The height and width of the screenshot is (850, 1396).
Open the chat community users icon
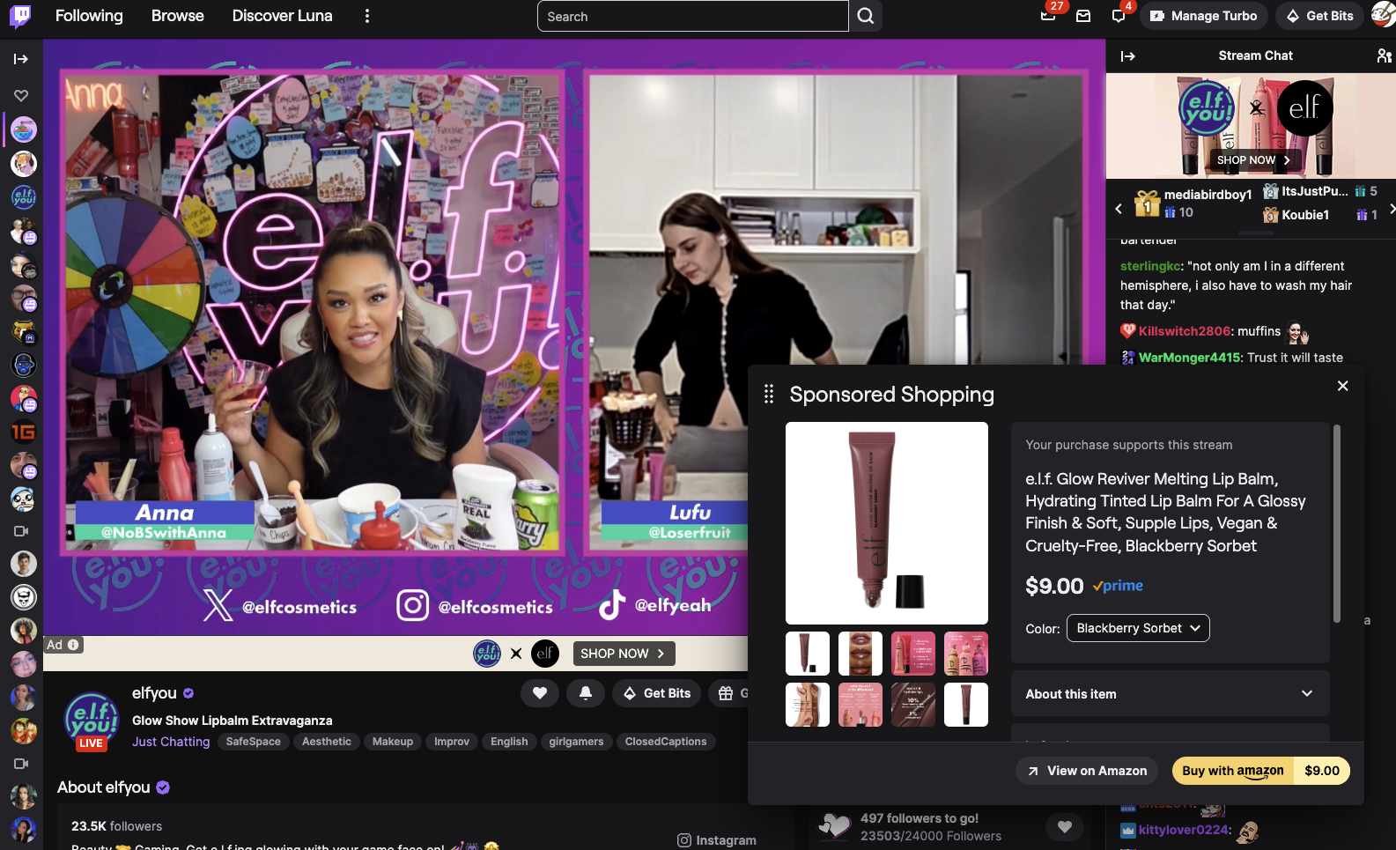click(1384, 55)
